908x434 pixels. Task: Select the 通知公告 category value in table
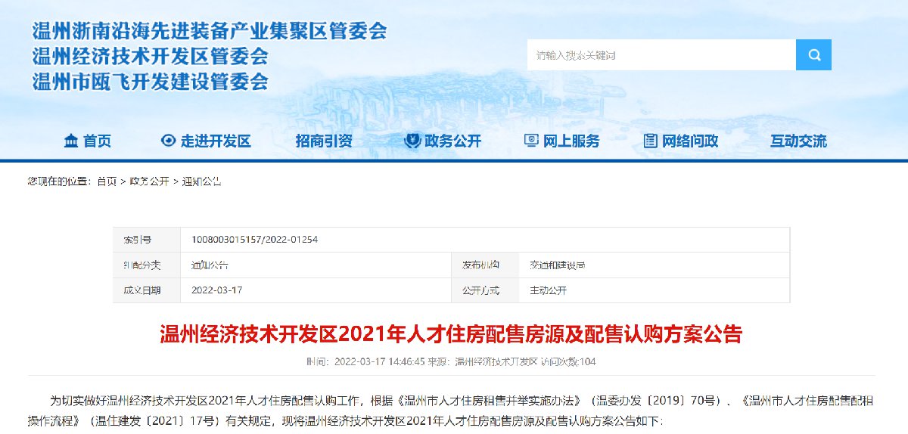click(209, 265)
